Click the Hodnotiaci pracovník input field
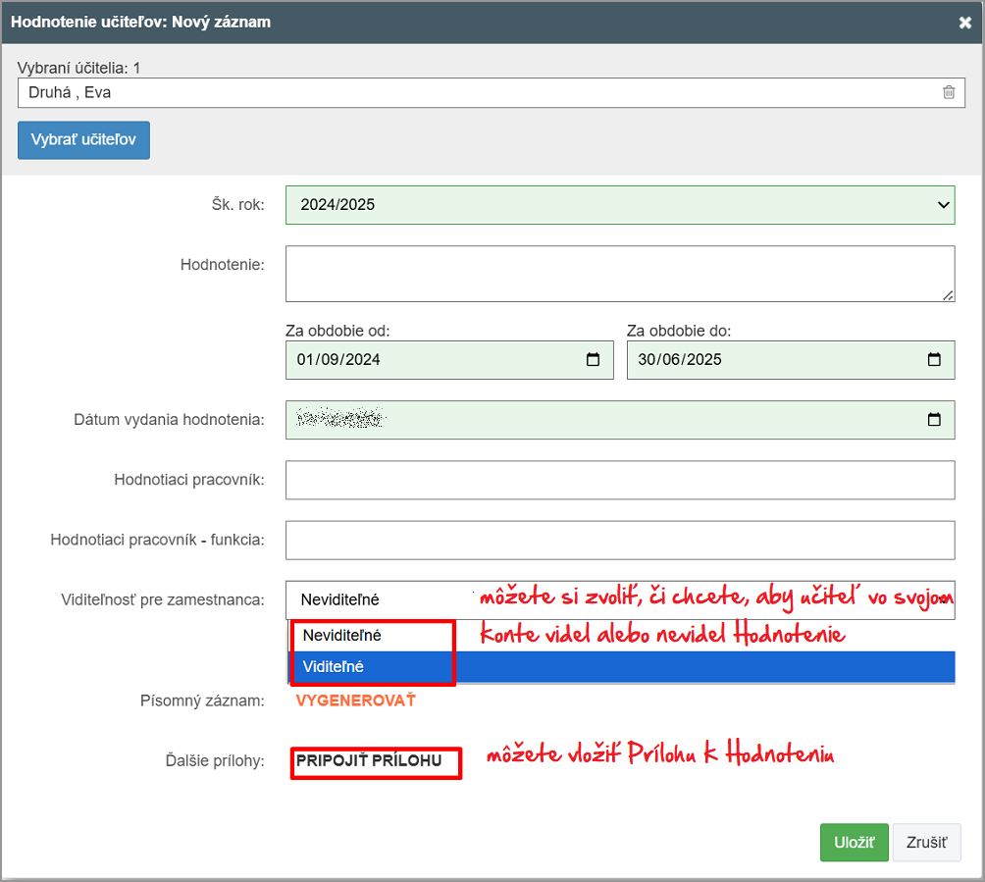Screen dimensions: 985x882 620,481
